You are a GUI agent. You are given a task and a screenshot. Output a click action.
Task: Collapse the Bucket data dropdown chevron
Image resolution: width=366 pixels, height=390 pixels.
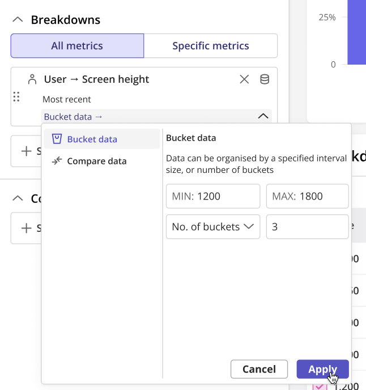[x=263, y=116]
